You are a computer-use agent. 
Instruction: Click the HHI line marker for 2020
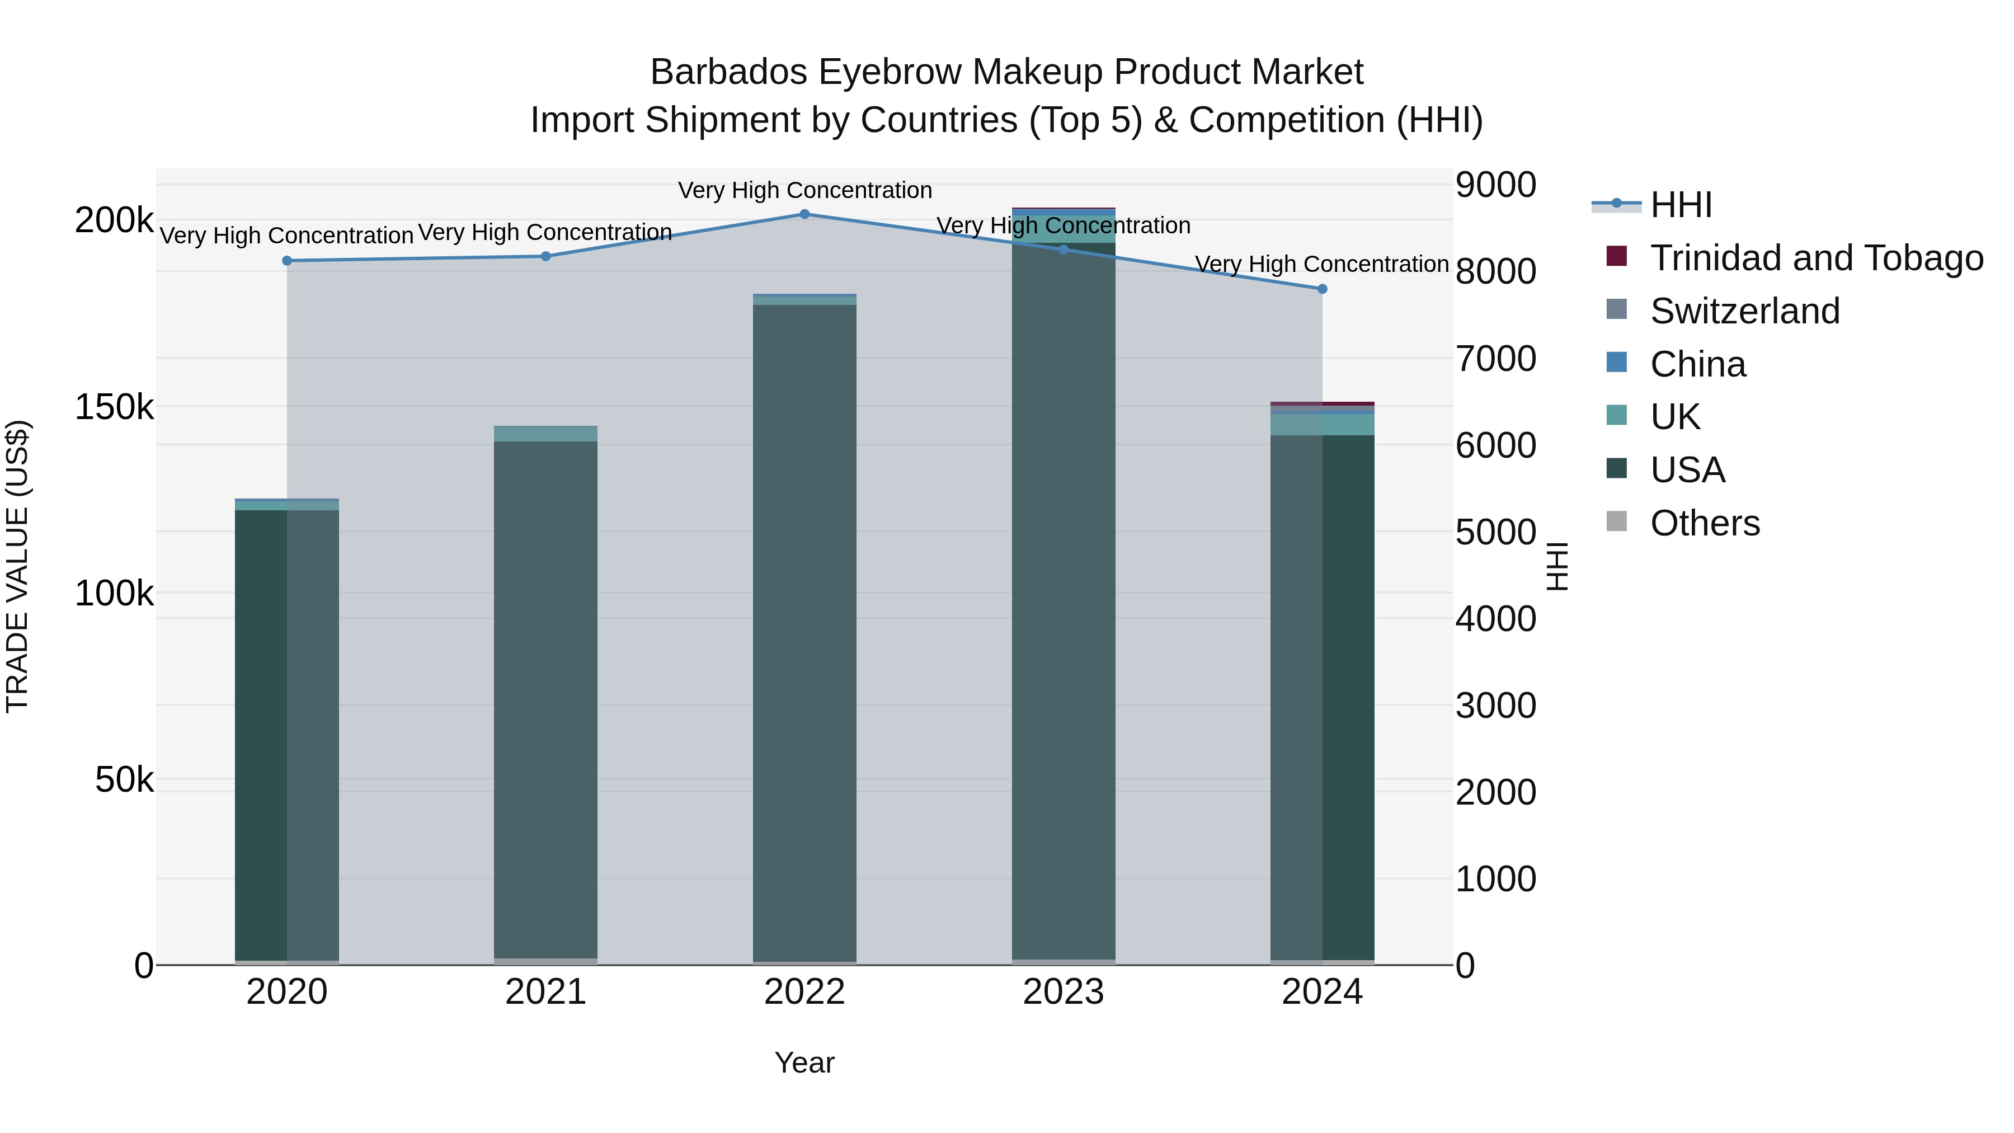(287, 260)
